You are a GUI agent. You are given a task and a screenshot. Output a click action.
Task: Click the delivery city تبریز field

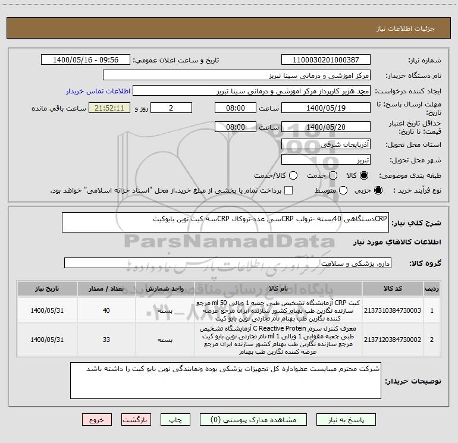[x=326, y=159]
